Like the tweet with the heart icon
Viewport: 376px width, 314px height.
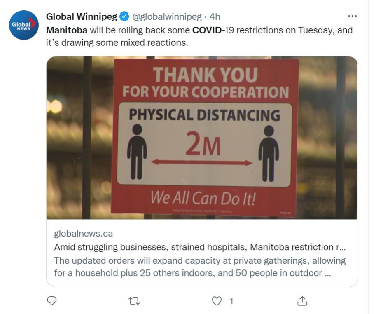pos(217,301)
